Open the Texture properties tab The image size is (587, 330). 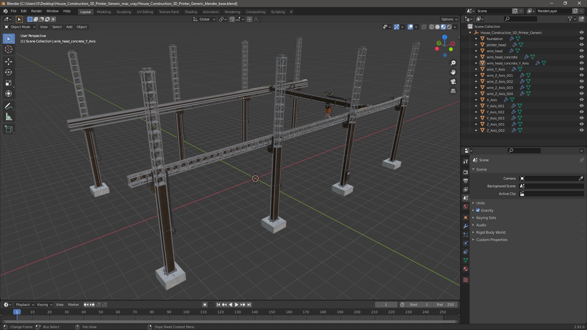pyautogui.click(x=466, y=280)
